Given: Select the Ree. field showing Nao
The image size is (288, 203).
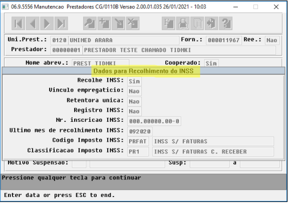Looking at the screenshot, I should [272, 40].
